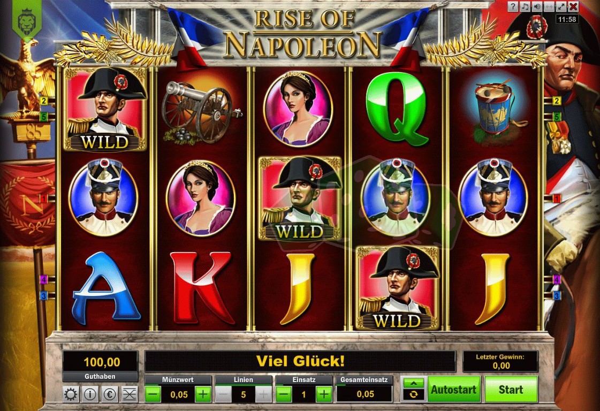Open the info paytable icon
600x411 pixels.
pos(90,394)
